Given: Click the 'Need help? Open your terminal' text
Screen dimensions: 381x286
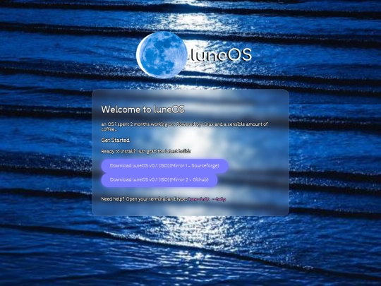Looking at the screenshot, I should click(145, 199).
